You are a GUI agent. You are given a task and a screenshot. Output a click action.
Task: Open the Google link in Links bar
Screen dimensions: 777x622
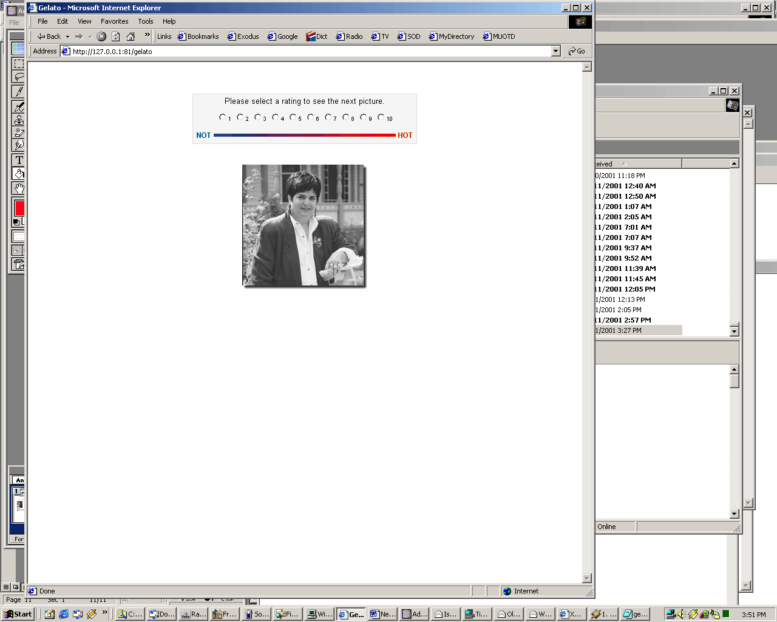(283, 36)
